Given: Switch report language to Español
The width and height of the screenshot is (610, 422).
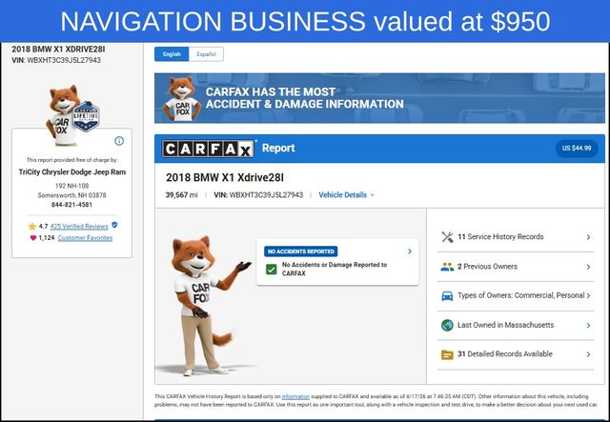Looking at the screenshot, I should 205,54.
